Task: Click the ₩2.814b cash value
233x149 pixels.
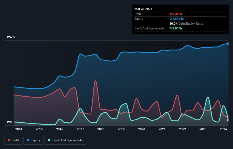Action: 176,28
